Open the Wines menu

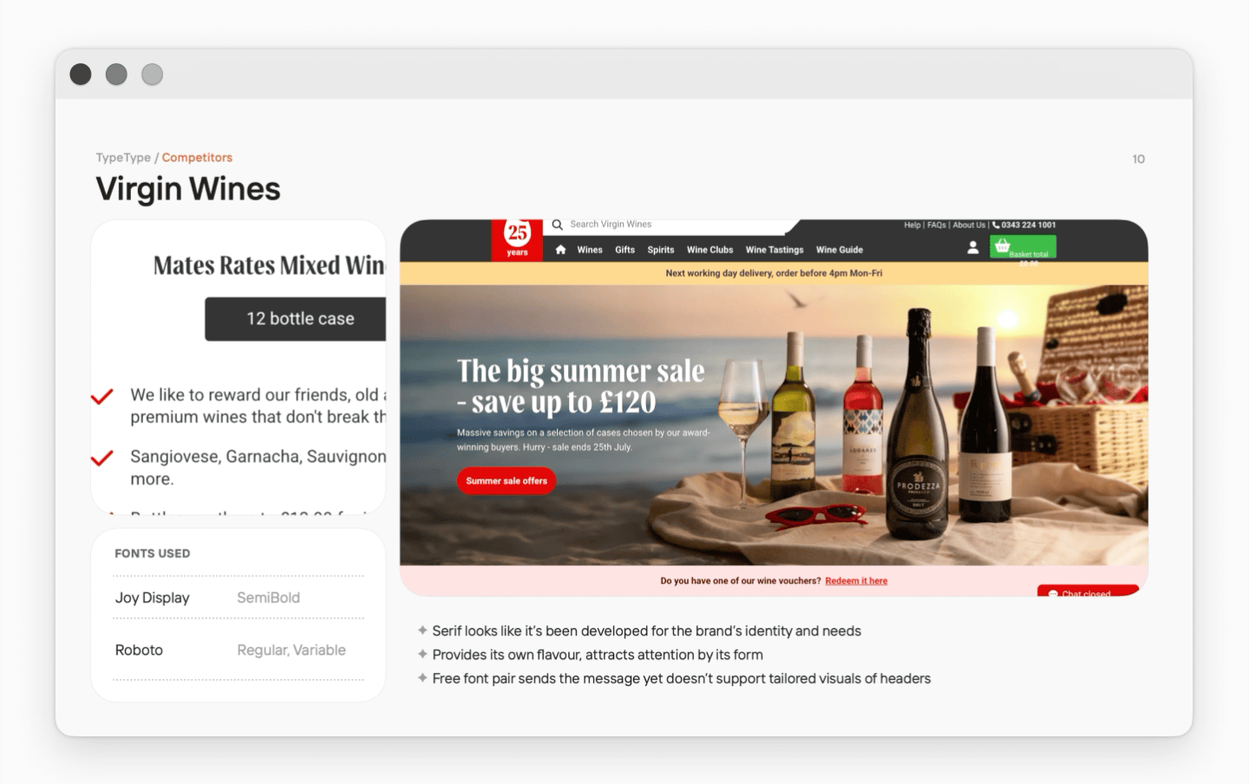click(x=590, y=250)
